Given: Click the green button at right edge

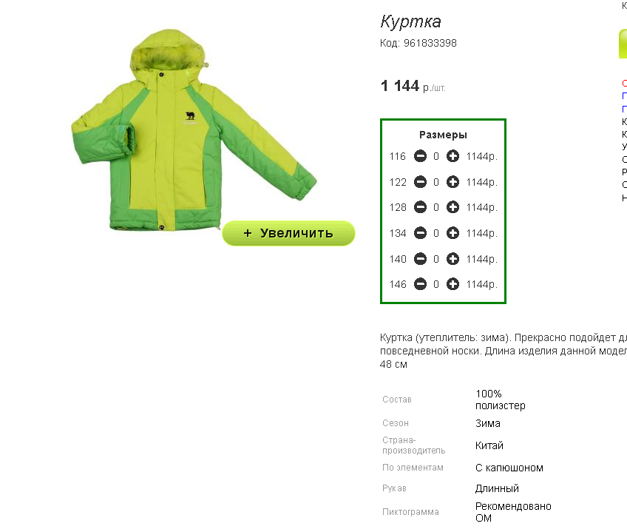Looking at the screenshot, I should (623, 44).
